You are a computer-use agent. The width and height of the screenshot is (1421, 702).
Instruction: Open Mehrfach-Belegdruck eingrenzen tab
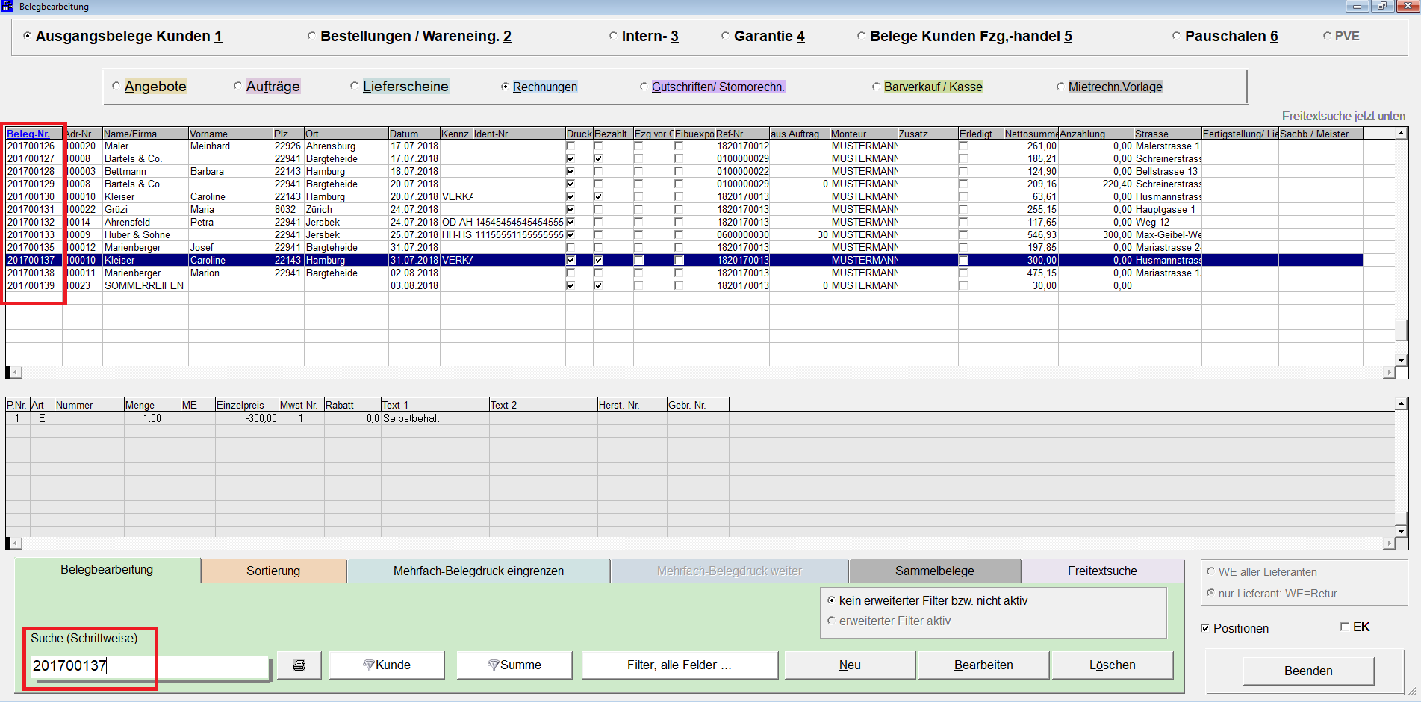pyautogui.click(x=479, y=571)
